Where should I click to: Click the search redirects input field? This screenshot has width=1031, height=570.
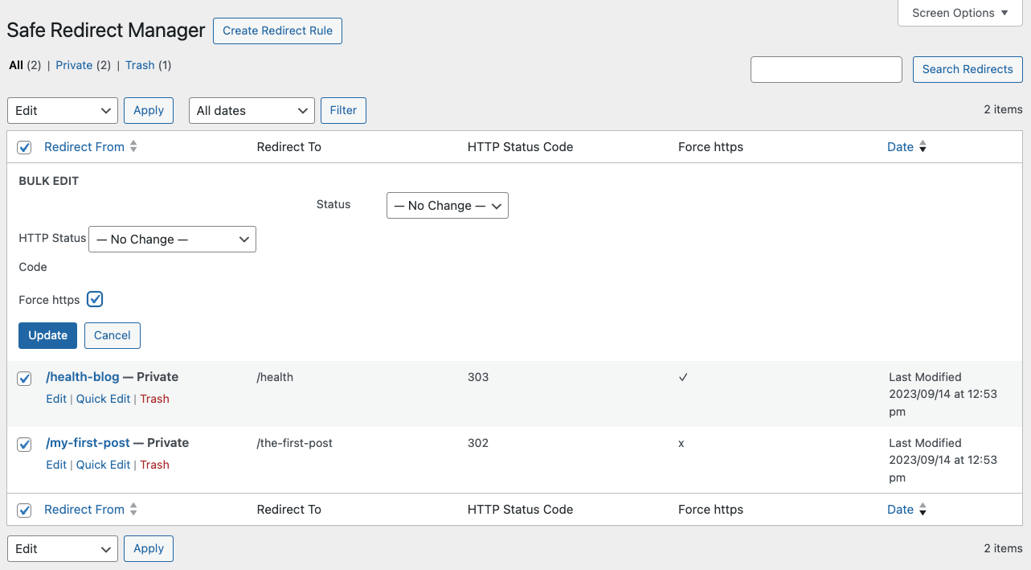point(826,69)
